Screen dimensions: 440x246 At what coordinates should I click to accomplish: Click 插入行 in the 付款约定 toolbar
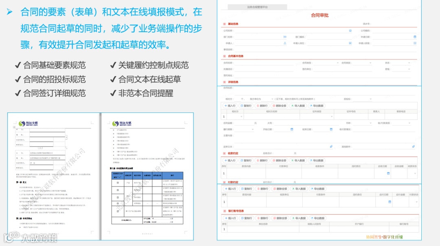231,189
